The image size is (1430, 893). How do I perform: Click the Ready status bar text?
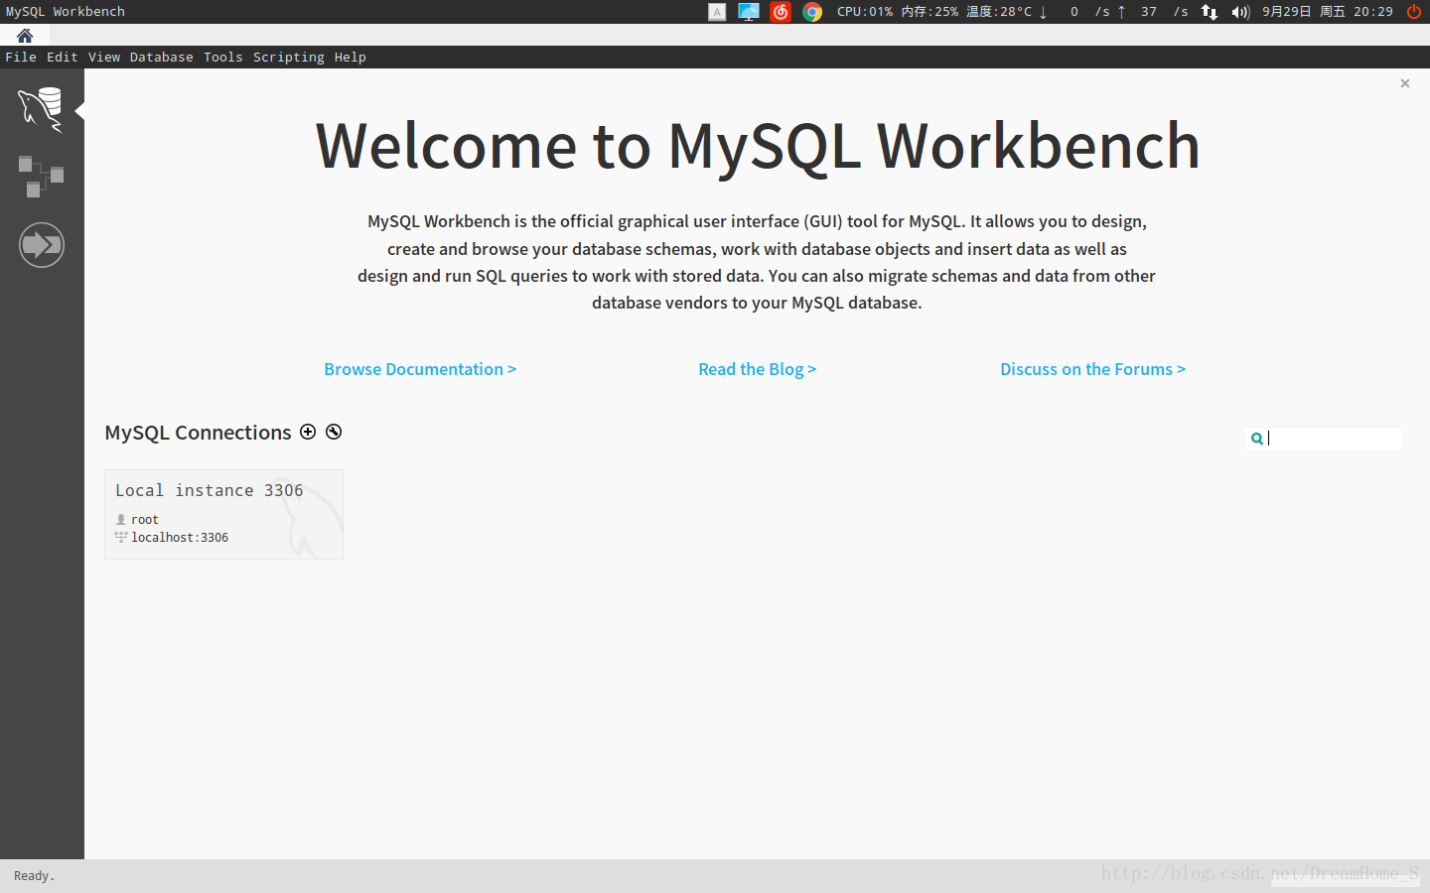pyautogui.click(x=35, y=876)
